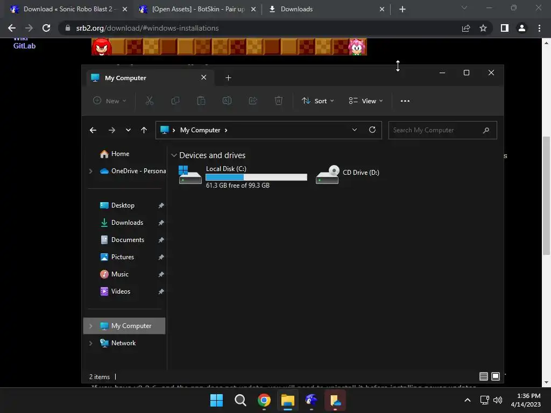Open CD Drive (D:)
The height and width of the screenshot is (413, 551).
click(347, 175)
